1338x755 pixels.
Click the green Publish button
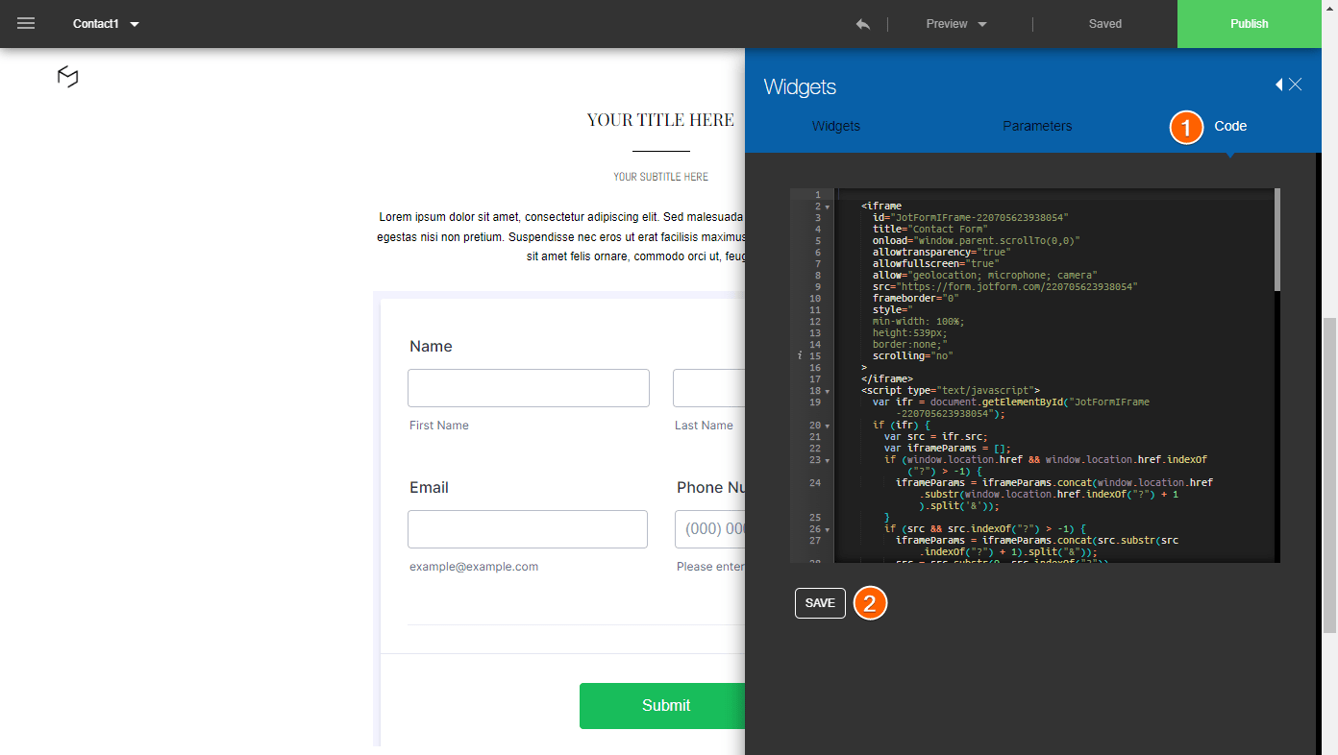1249,23
